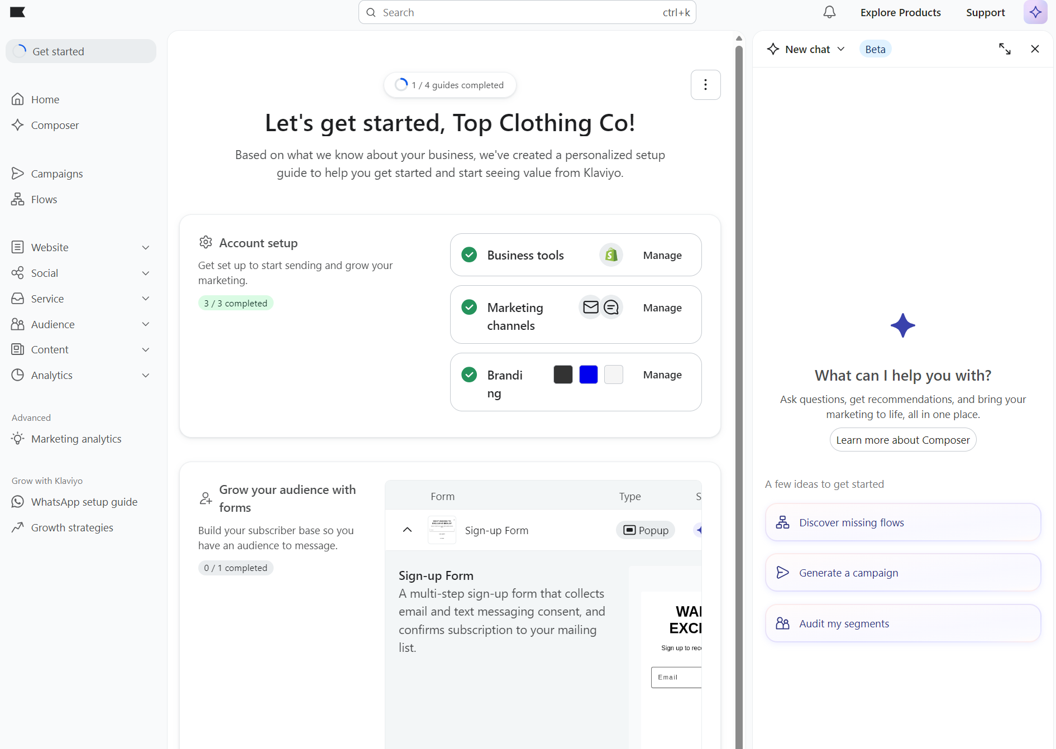The image size is (1056, 749).
Task: Click the Service inbox icon in sidebar
Action: 18,298
